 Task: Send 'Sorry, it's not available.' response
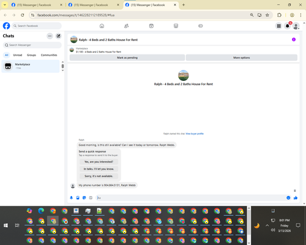[x=99, y=176]
